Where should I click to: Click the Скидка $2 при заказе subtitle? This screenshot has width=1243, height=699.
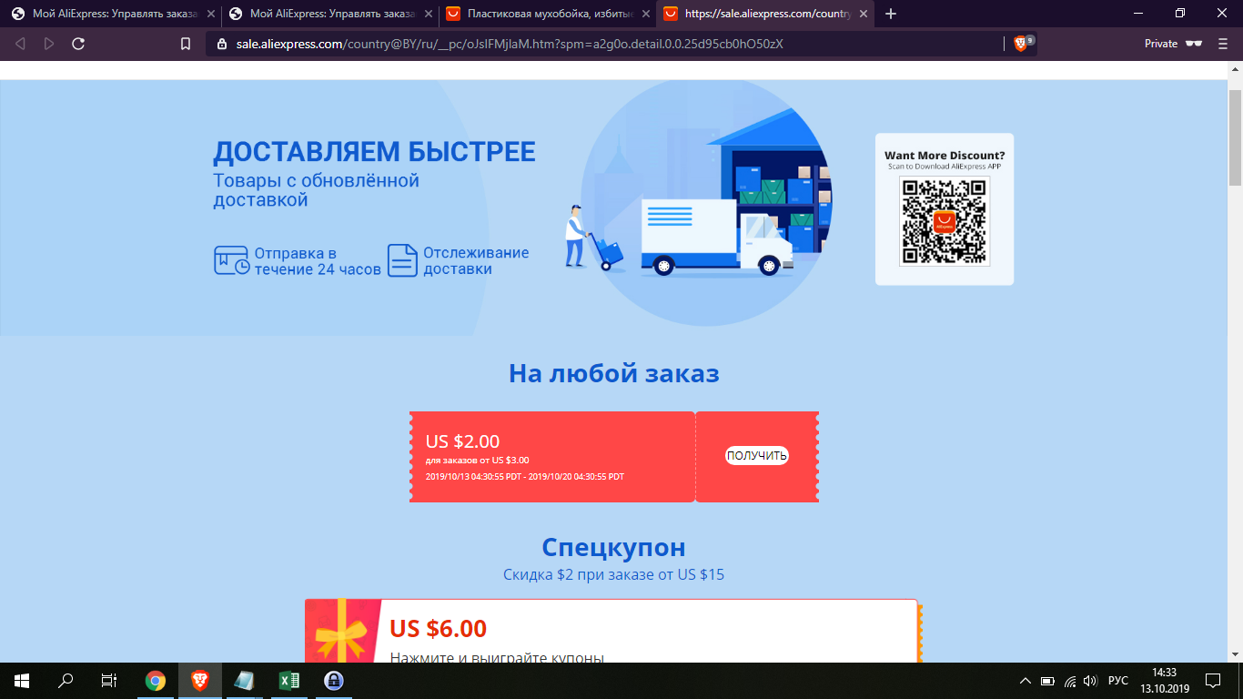[614, 574]
